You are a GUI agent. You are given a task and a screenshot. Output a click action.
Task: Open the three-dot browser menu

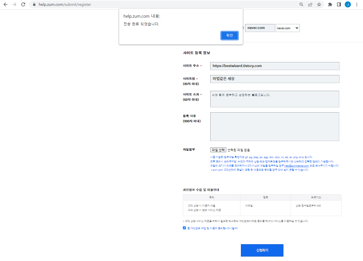click(357, 4)
